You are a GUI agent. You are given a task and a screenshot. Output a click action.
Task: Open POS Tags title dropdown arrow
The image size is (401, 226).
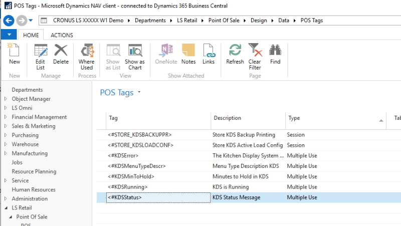point(139,92)
